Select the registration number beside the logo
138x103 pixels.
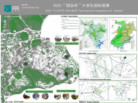[30, 8]
